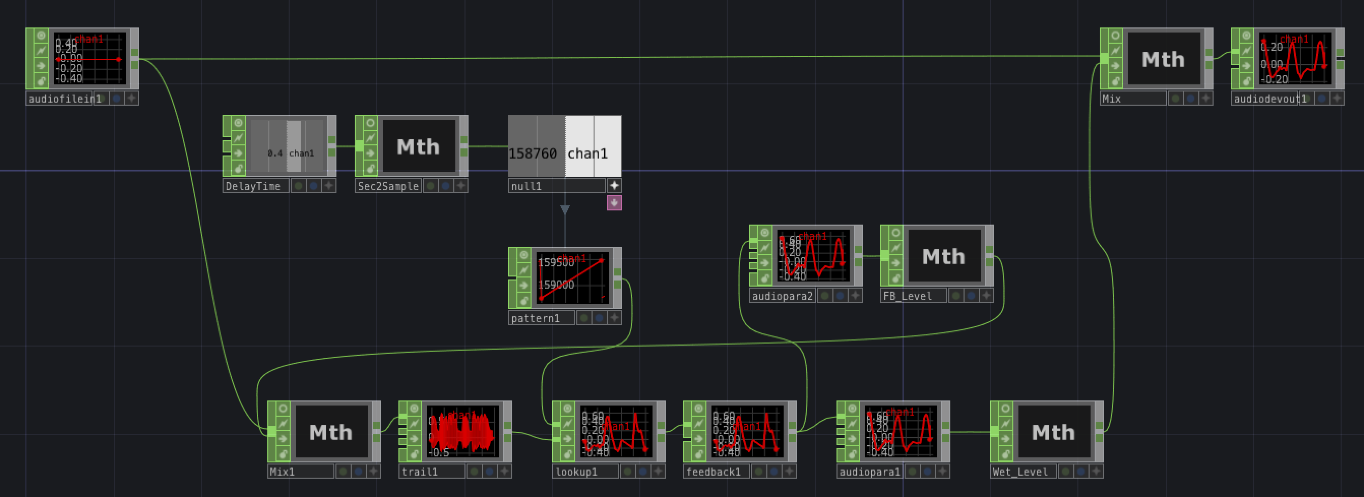
Task: Click the upper output connector of audiofilein1
Action: (135, 52)
